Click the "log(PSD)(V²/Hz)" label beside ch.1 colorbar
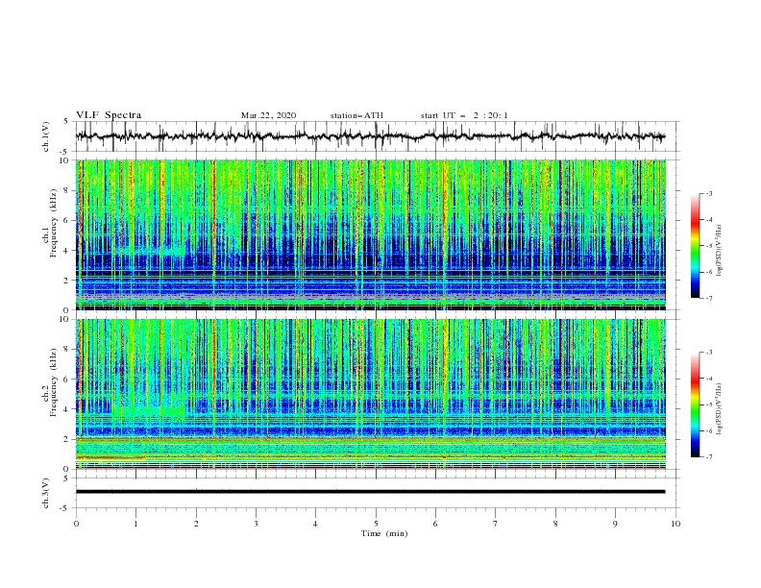 (719, 250)
